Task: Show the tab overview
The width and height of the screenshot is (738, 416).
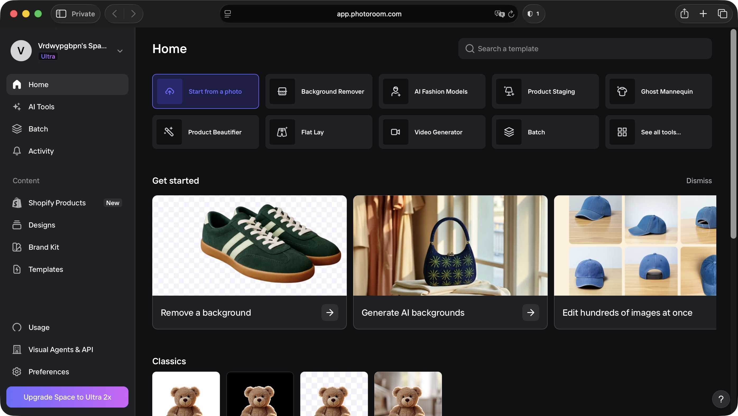Action: pos(722,13)
